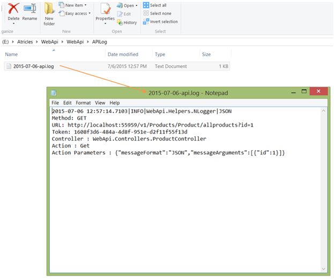Expand the Easy access dropdown arrow
This screenshot has width=334, height=279.
(x=90, y=13)
